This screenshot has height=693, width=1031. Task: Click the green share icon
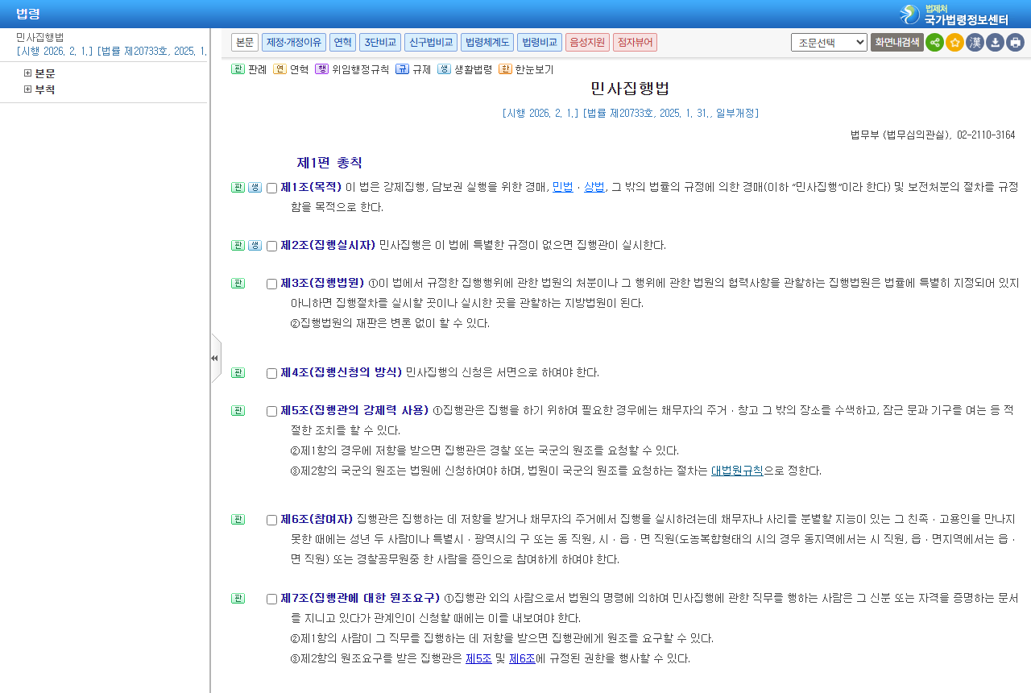934,42
